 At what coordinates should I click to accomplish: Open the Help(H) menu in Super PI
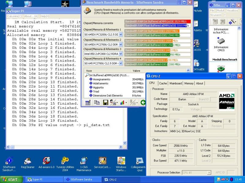pyautogui.click(x=45, y=16)
